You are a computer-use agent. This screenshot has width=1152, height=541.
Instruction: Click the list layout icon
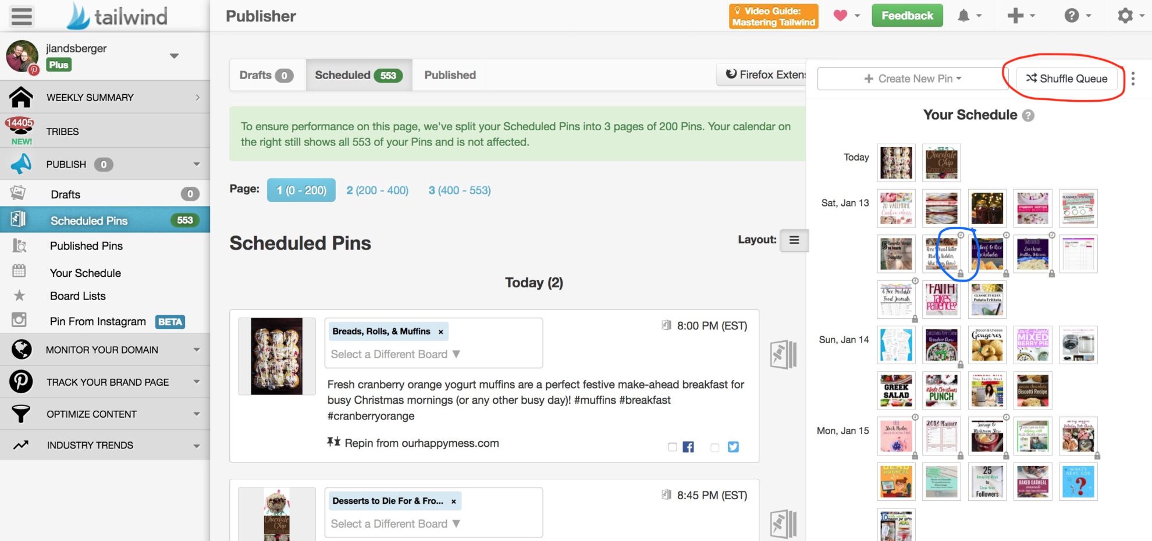click(794, 240)
